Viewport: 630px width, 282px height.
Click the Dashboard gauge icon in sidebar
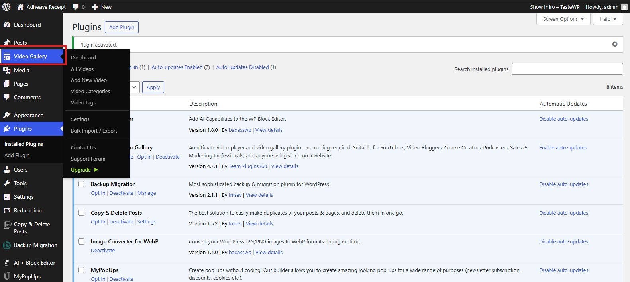tap(7, 25)
